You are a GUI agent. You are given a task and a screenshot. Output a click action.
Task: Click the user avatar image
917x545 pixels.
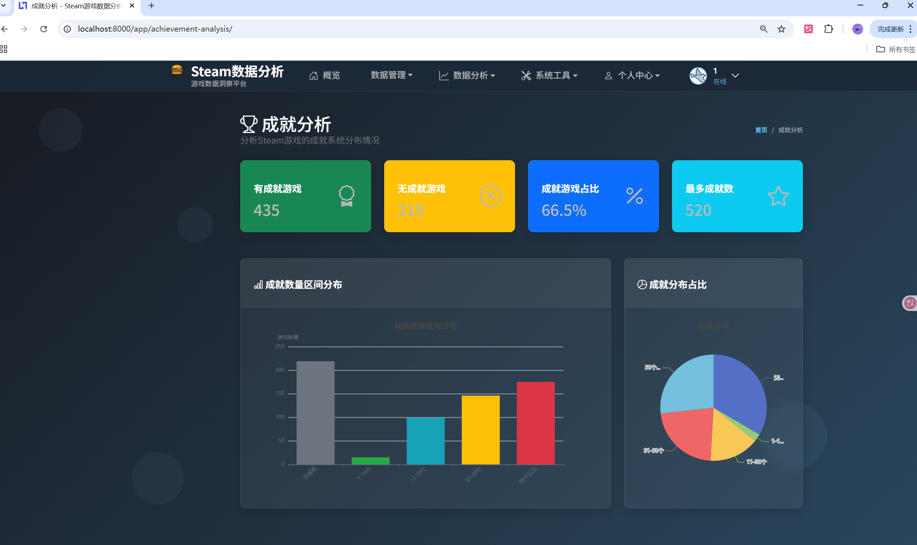click(698, 76)
